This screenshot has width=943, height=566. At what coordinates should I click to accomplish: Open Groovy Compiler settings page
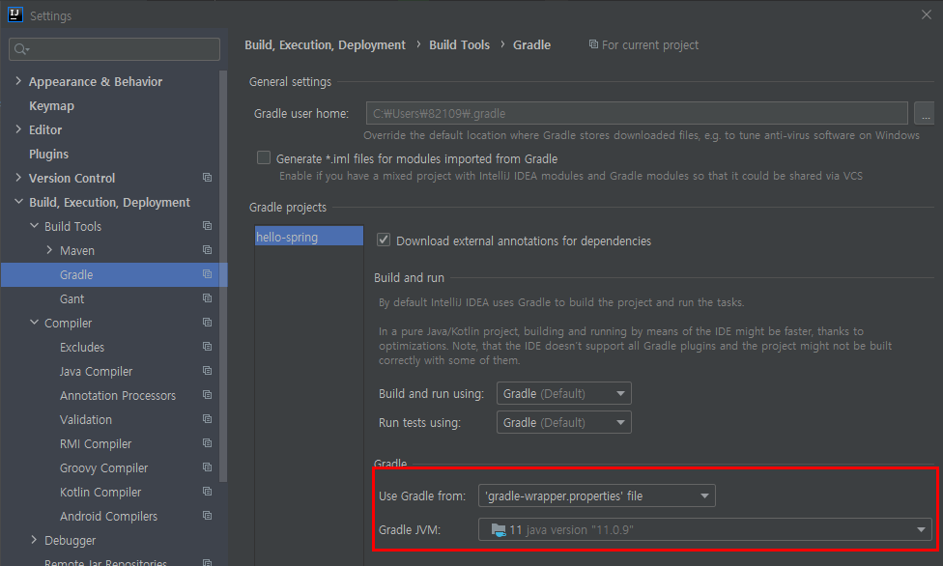coord(104,467)
